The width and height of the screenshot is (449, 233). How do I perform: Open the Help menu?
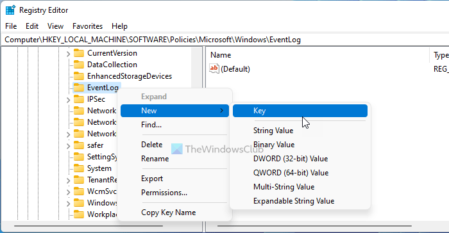point(119,26)
